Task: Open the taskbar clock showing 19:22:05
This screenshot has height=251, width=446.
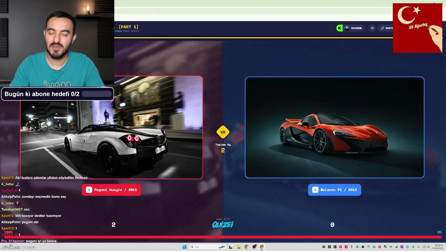Action: (x=437, y=247)
